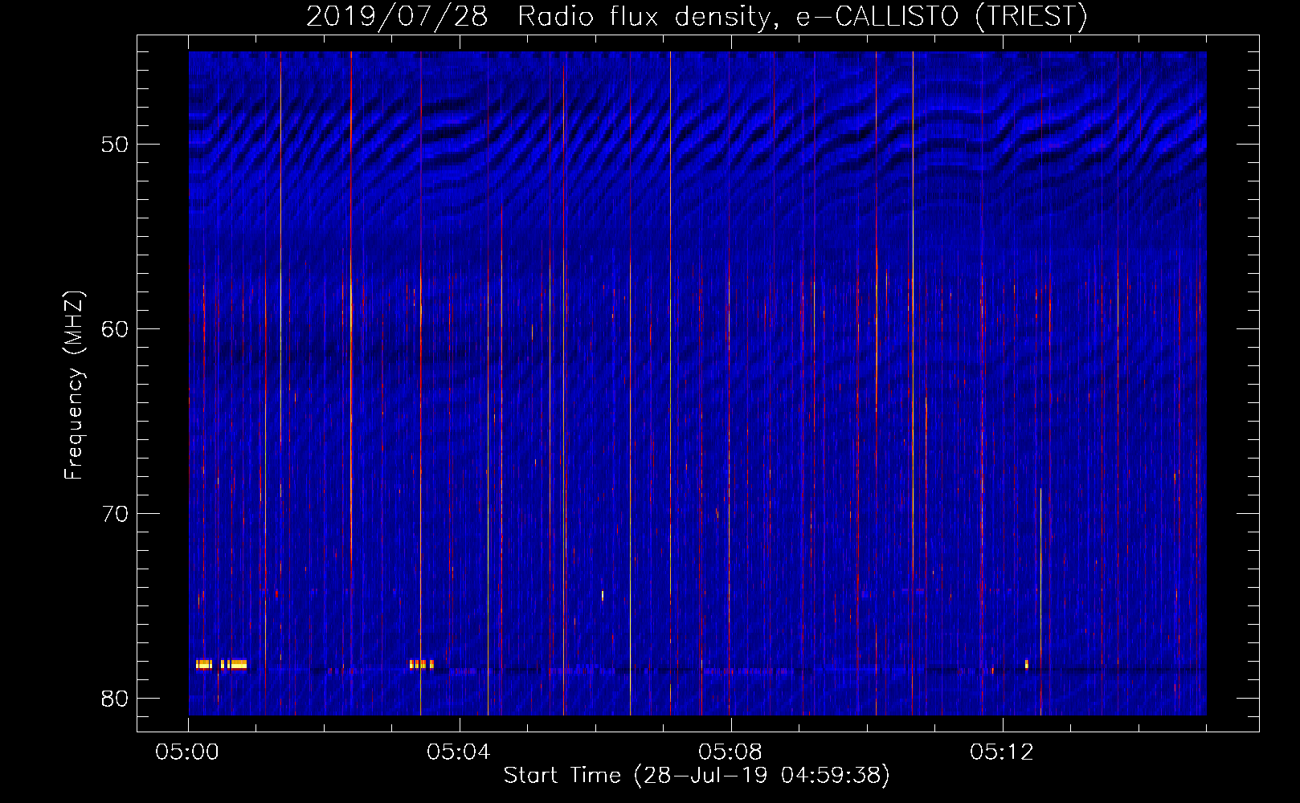Click the '80' frequency tick label
Screen dimensions: 1300x803
pyautogui.click(x=115, y=699)
